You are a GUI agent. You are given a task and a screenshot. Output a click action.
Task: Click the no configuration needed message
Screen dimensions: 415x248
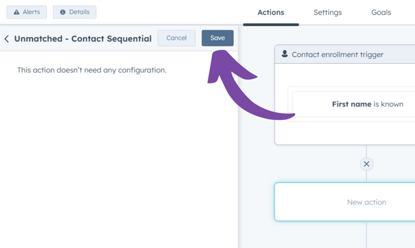(92, 70)
